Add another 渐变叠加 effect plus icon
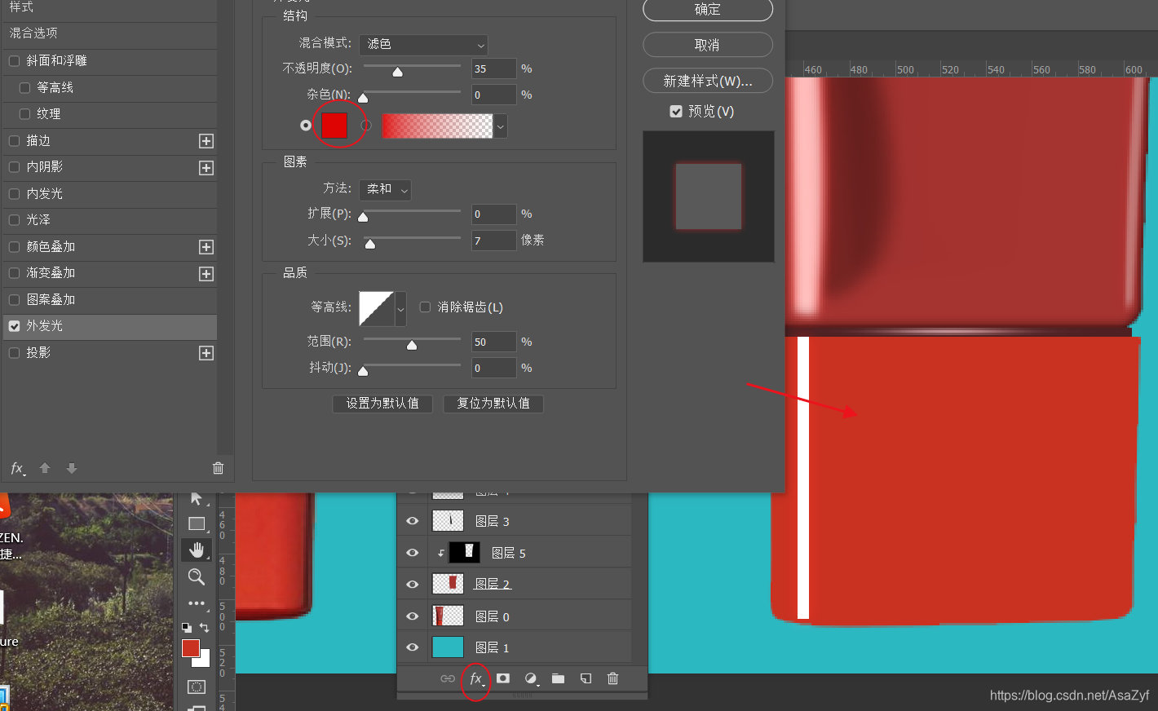The width and height of the screenshot is (1158, 711). point(206,274)
